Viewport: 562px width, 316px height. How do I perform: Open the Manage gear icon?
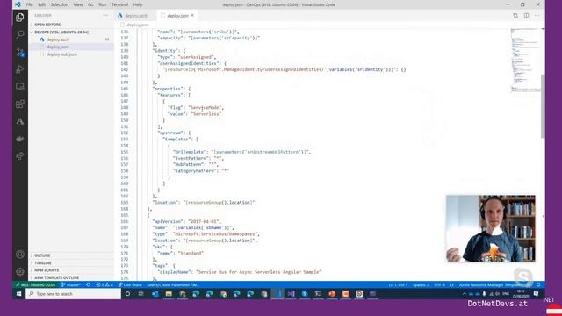pos(19,271)
